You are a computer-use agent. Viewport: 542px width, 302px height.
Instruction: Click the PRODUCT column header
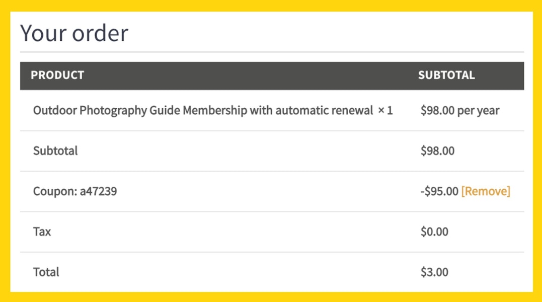click(57, 75)
